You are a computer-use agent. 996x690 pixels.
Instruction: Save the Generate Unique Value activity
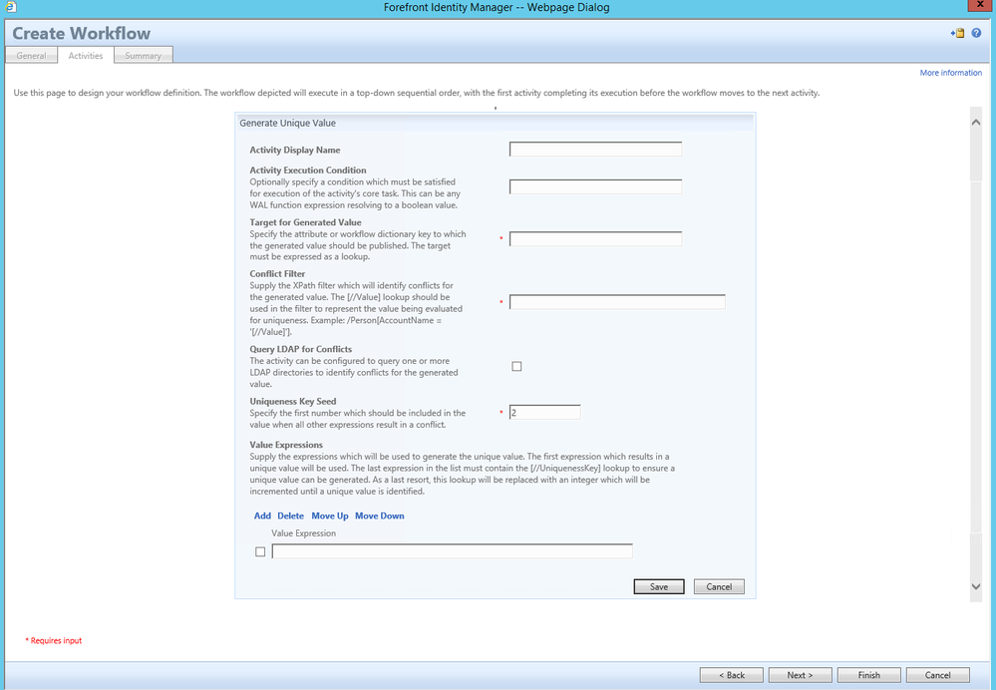click(x=659, y=586)
